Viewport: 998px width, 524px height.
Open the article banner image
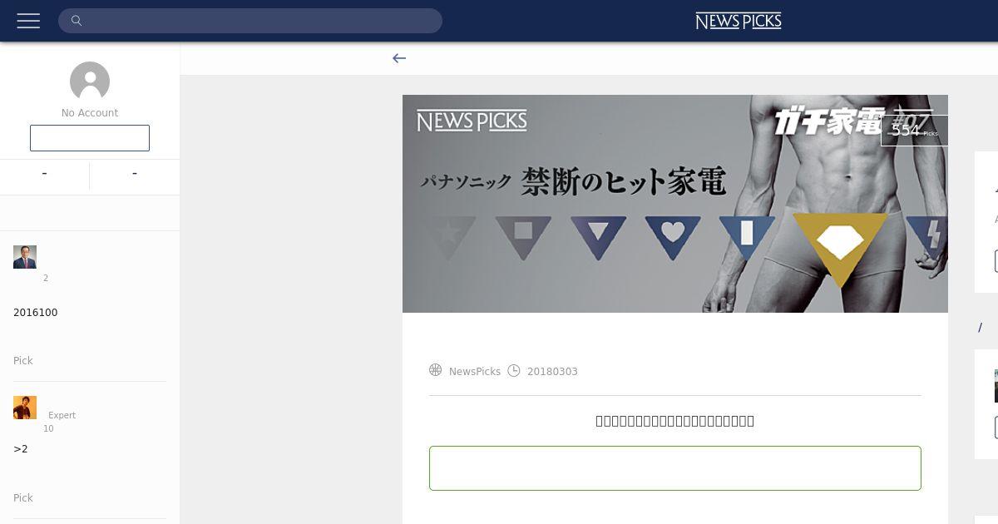tap(675, 204)
